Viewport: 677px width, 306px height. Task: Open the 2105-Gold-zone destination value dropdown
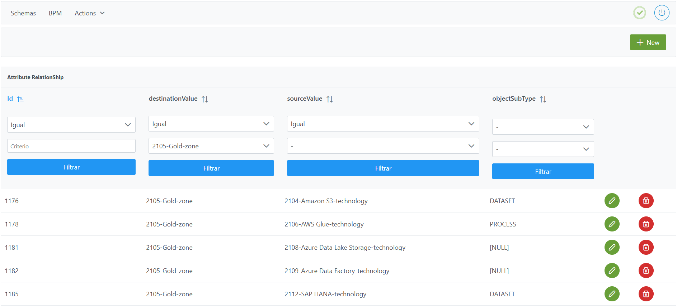[x=211, y=146]
